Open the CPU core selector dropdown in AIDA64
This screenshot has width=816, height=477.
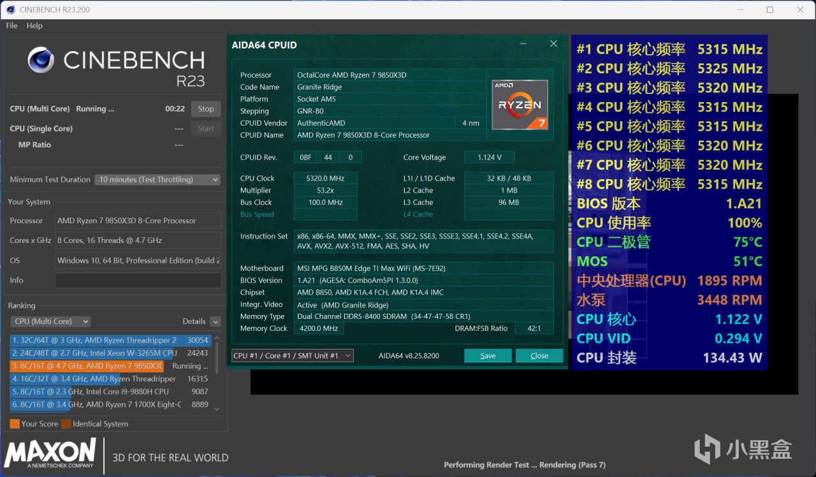293,356
